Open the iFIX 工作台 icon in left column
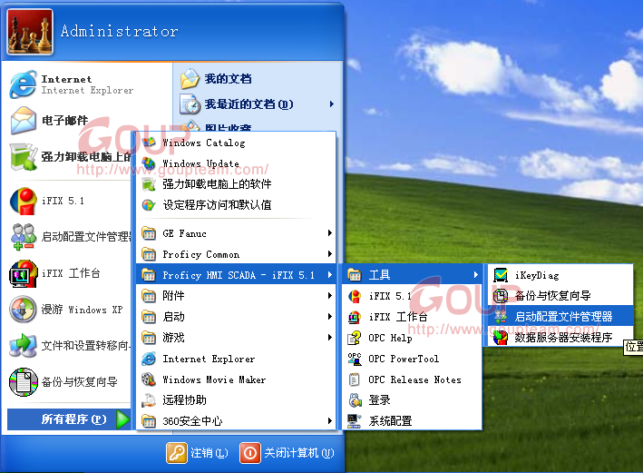Image resolution: width=643 pixels, height=473 pixels. 23,273
